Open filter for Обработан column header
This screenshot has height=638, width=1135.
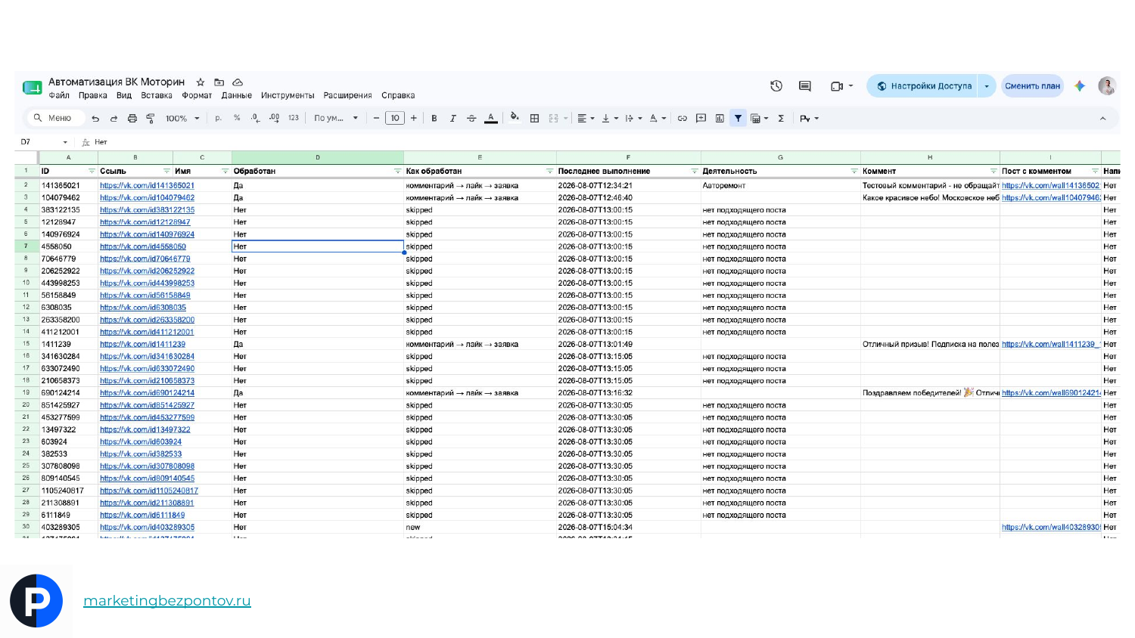[x=397, y=172]
